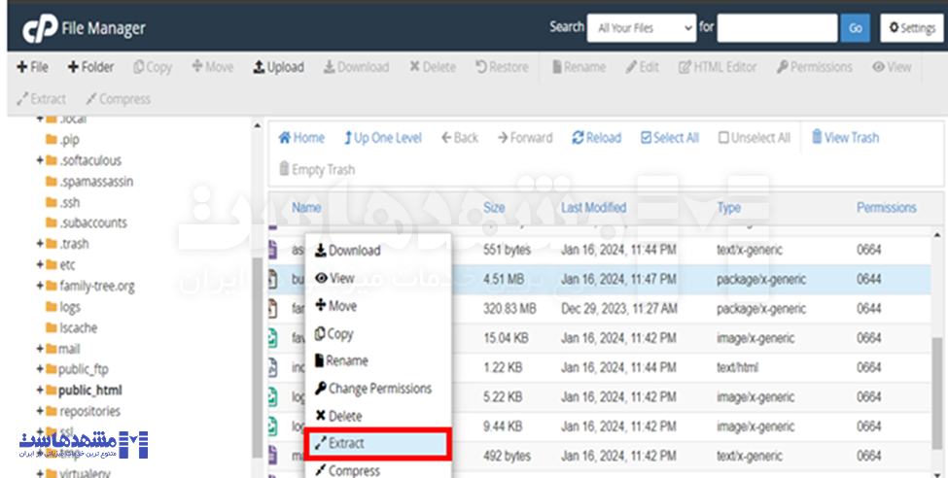Expand the .softaculous folder
Image resolution: width=948 pixels, height=478 pixels.
pyautogui.click(x=40, y=160)
